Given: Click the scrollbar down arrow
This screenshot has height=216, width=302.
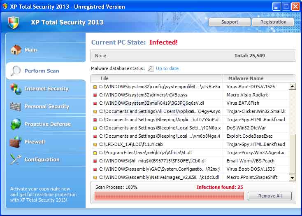Looking at the screenshot, I should tap(293, 178).
